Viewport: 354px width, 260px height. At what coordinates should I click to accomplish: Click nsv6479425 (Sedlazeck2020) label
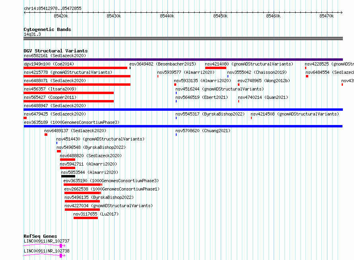pos(55,114)
